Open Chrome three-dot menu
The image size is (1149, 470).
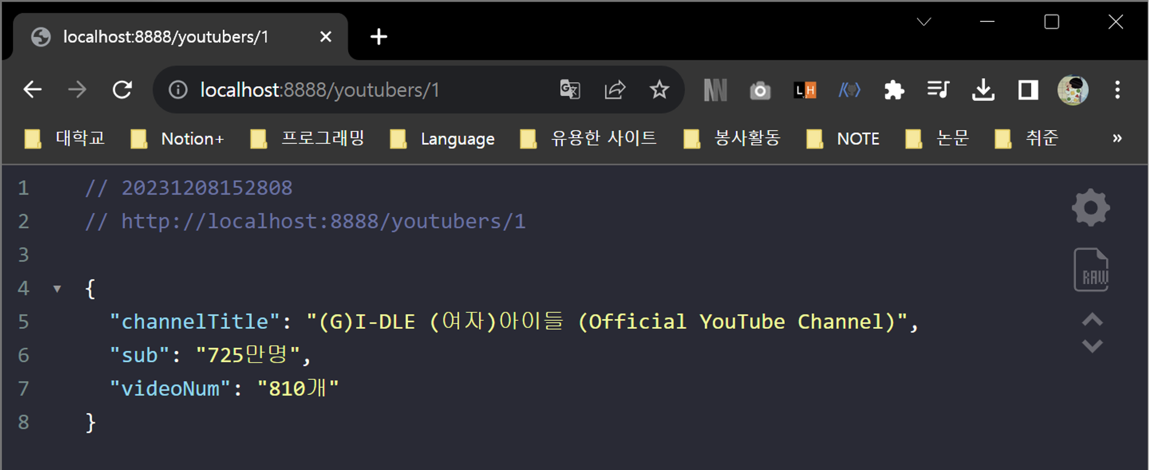coord(1117,90)
